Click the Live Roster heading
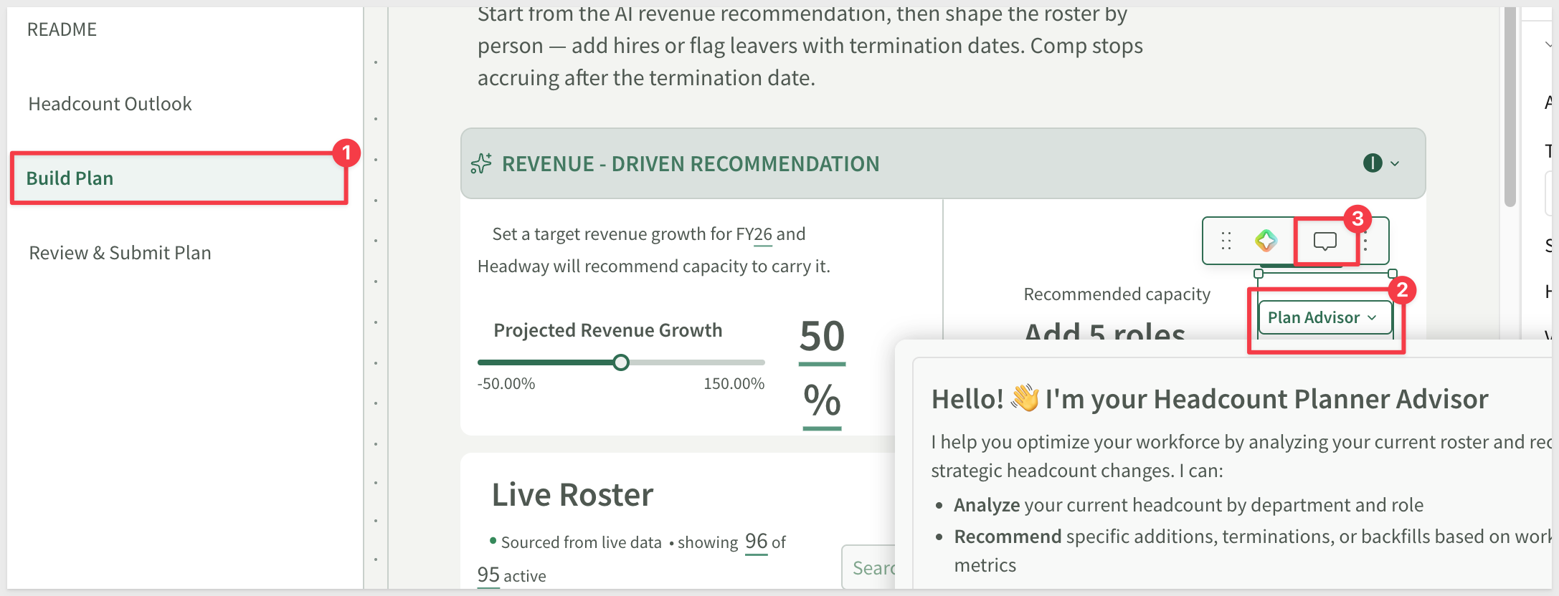 572,495
